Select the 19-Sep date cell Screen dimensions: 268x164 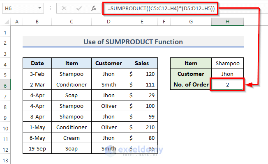click(x=37, y=149)
